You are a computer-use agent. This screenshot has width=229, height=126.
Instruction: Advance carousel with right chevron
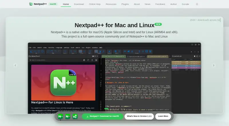214,65
